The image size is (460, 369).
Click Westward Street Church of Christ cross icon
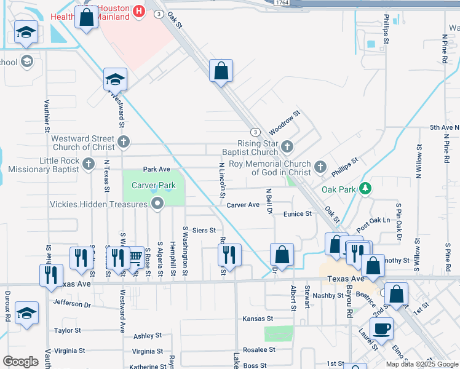click(124, 142)
